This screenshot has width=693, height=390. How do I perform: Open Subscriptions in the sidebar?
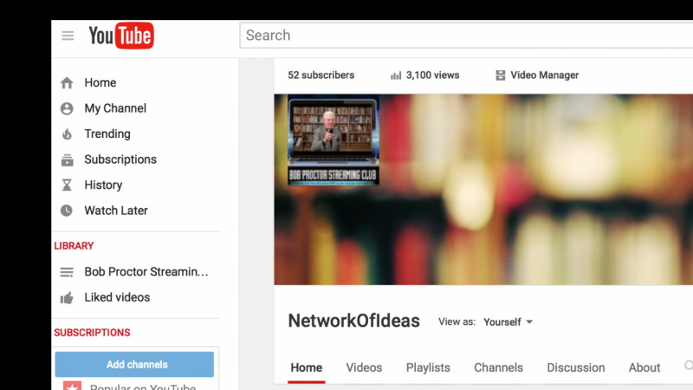point(120,159)
